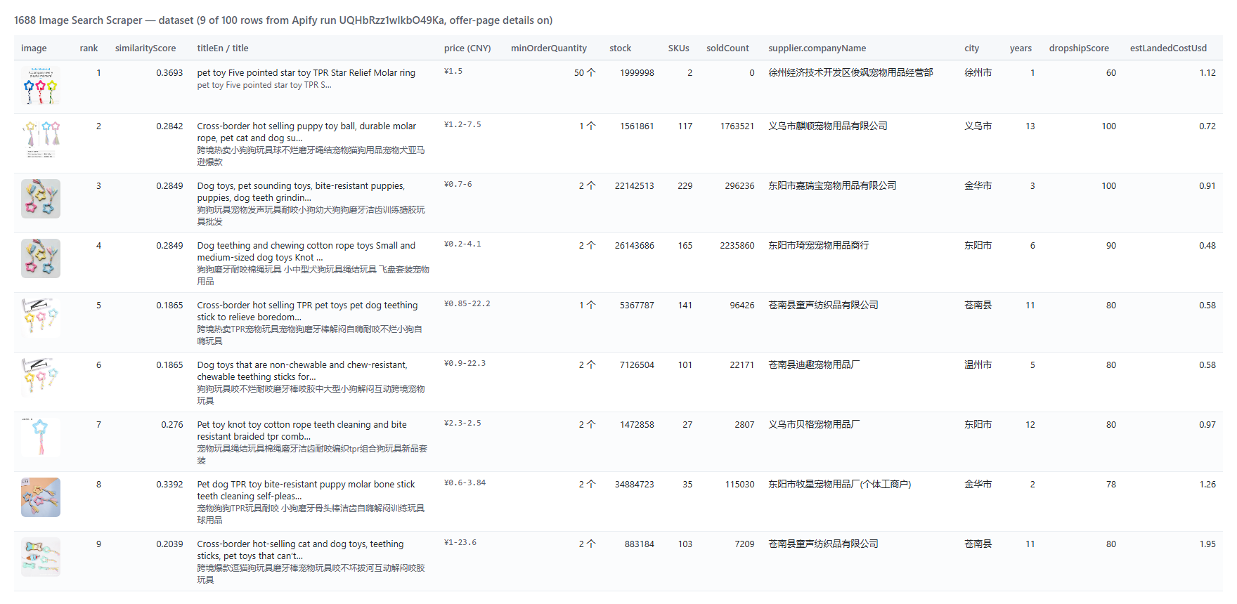Click the "soldCount" column header

point(728,48)
